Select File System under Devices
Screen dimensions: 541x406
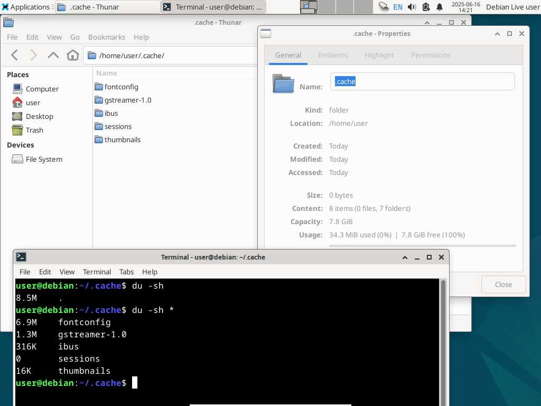[x=44, y=159]
